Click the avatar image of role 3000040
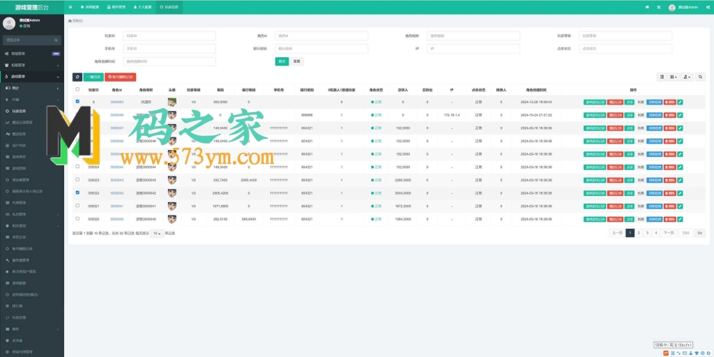714x357 pixels. point(172,219)
